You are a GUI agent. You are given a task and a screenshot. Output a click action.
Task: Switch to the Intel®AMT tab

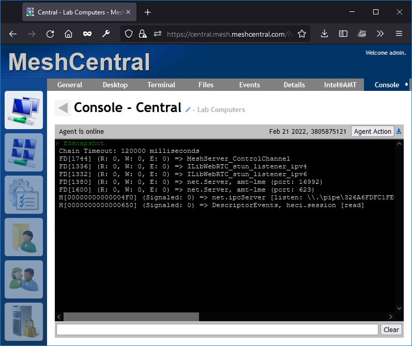click(x=340, y=85)
